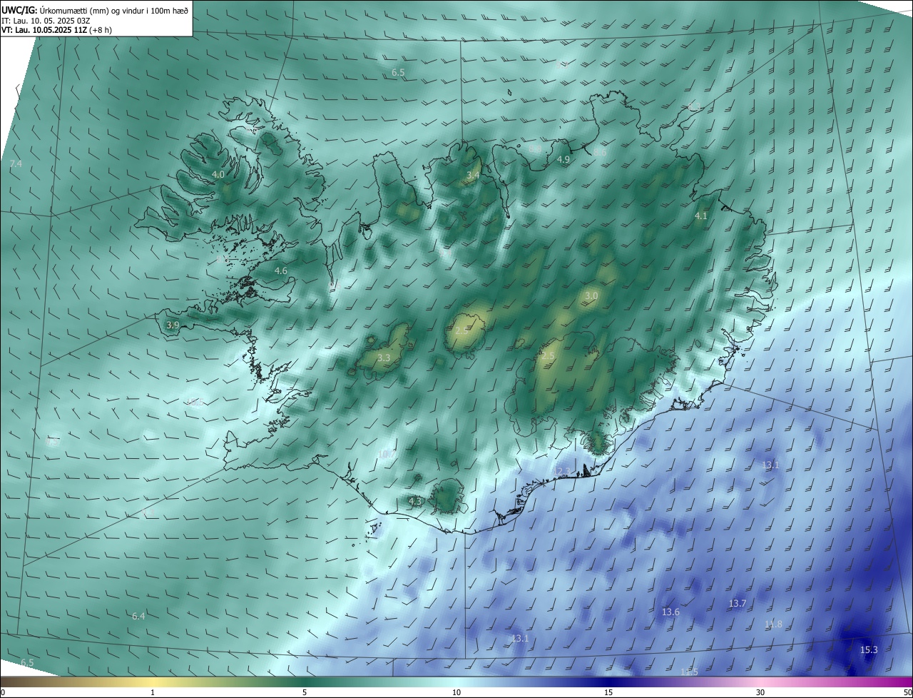Click the 11.5 value near the bottom edge
Image resolution: width=913 pixels, height=698 pixels.
click(x=689, y=672)
